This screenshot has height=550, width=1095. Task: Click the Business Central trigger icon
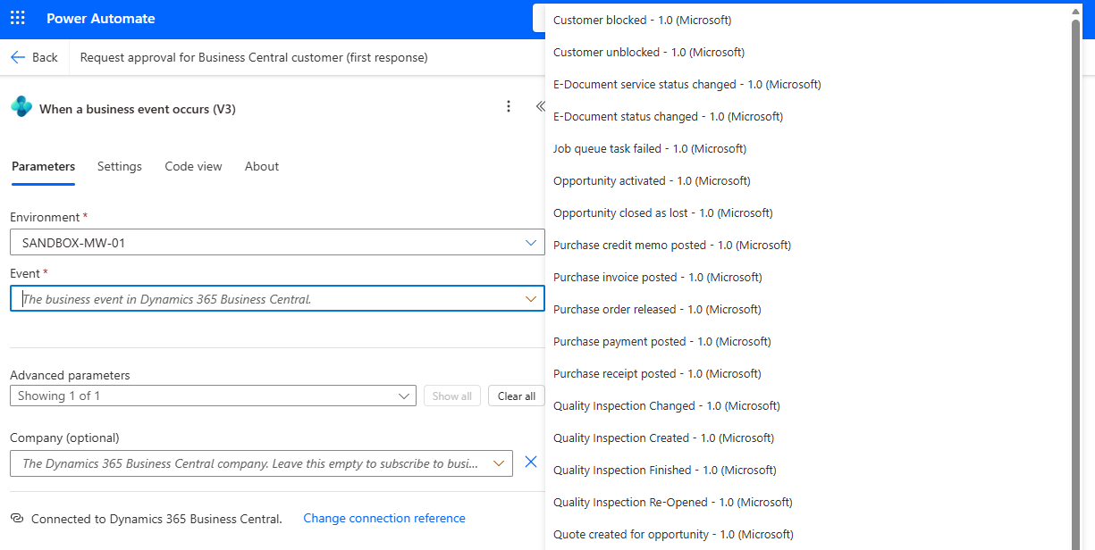[21, 107]
